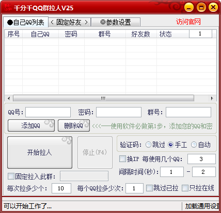Click the 固定拉入此群 group number field

click(84, 176)
